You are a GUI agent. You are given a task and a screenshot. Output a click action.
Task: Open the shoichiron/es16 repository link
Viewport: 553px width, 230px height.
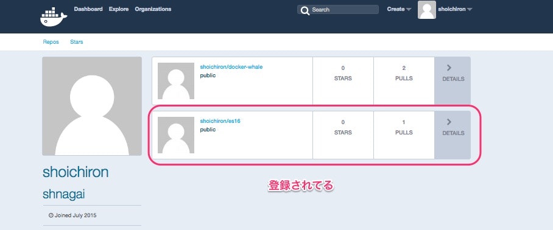(220, 121)
